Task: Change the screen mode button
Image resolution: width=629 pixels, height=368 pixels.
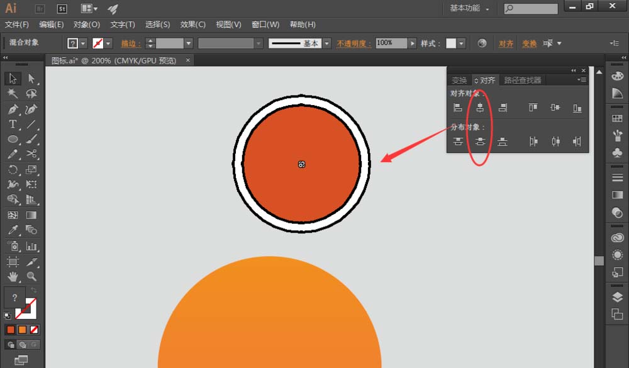Action: [21, 360]
